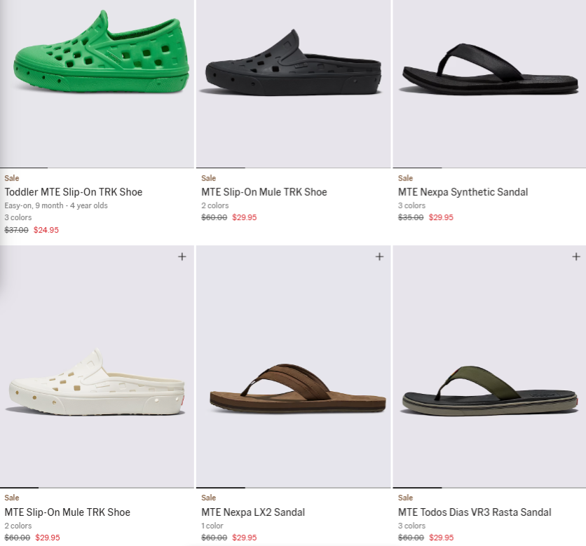Screen dimensions: 586x546
Task: Open the MTE Todos Dias VR3 Rasta Sandal page
Action: pyautogui.click(x=474, y=512)
